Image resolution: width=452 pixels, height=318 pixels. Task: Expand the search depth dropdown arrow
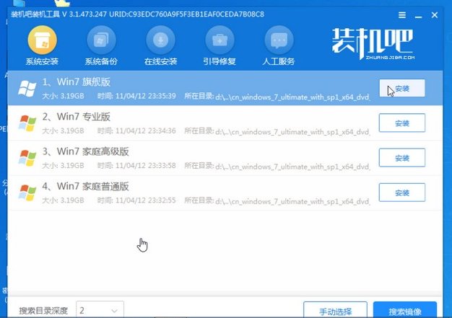tap(114, 311)
